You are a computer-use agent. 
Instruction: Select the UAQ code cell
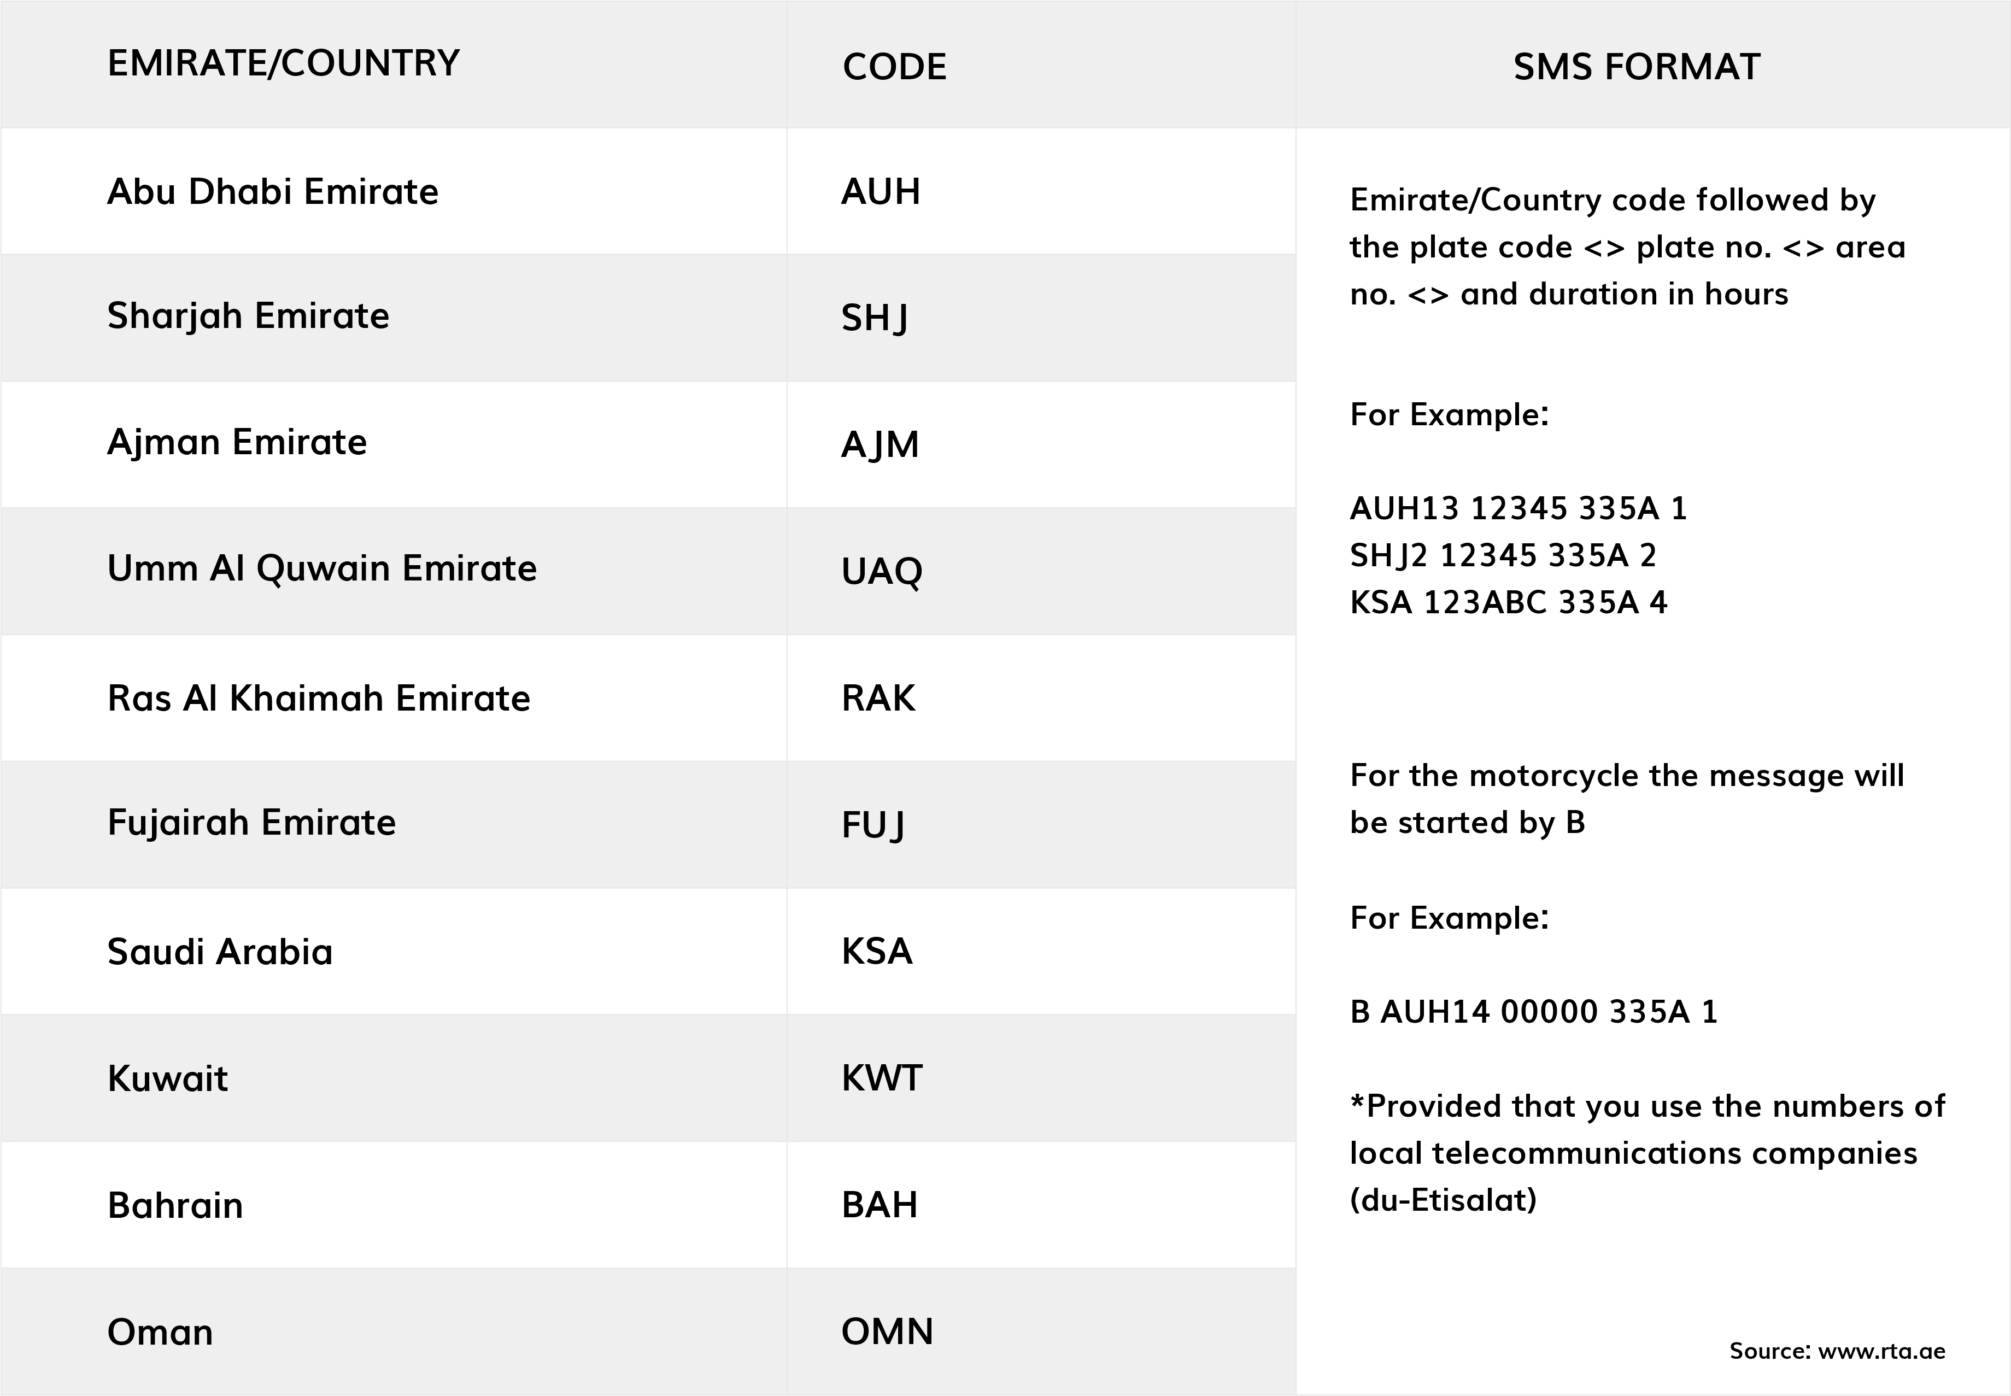1041,571
